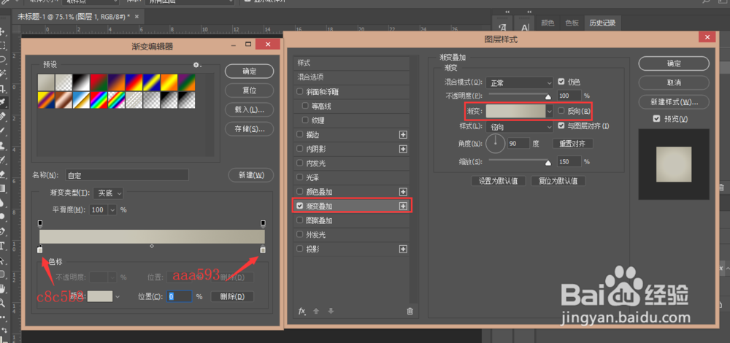The height and width of the screenshot is (343, 730).
Task: Select the Zoom tool
Action: point(2,303)
